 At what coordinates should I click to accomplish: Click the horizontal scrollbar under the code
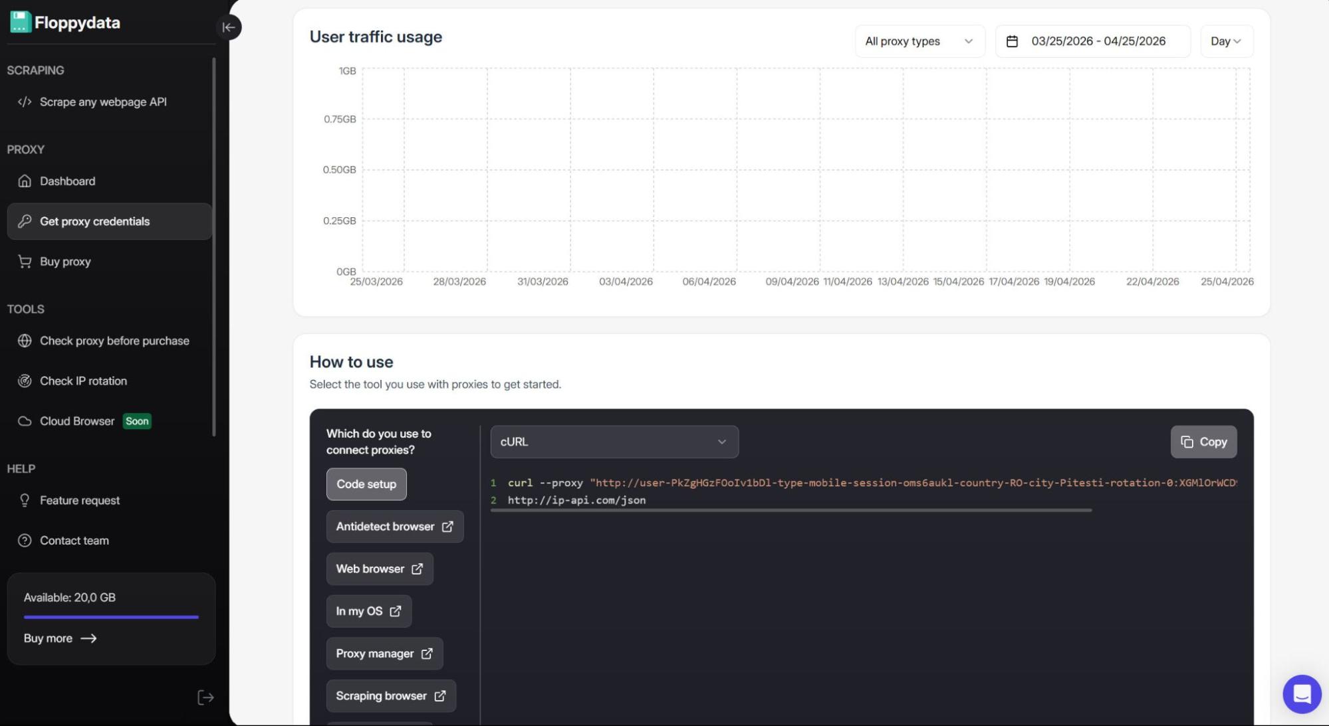tap(790, 510)
